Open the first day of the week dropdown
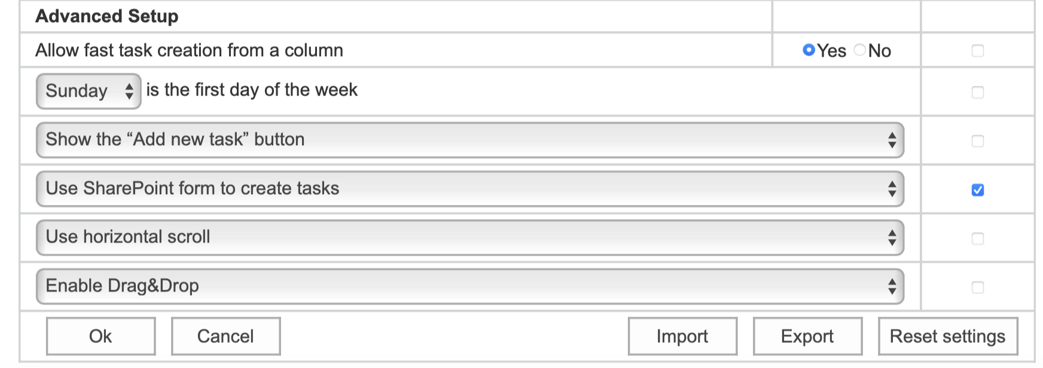This screenshot has height=368, width=1043. click(88, 91)
